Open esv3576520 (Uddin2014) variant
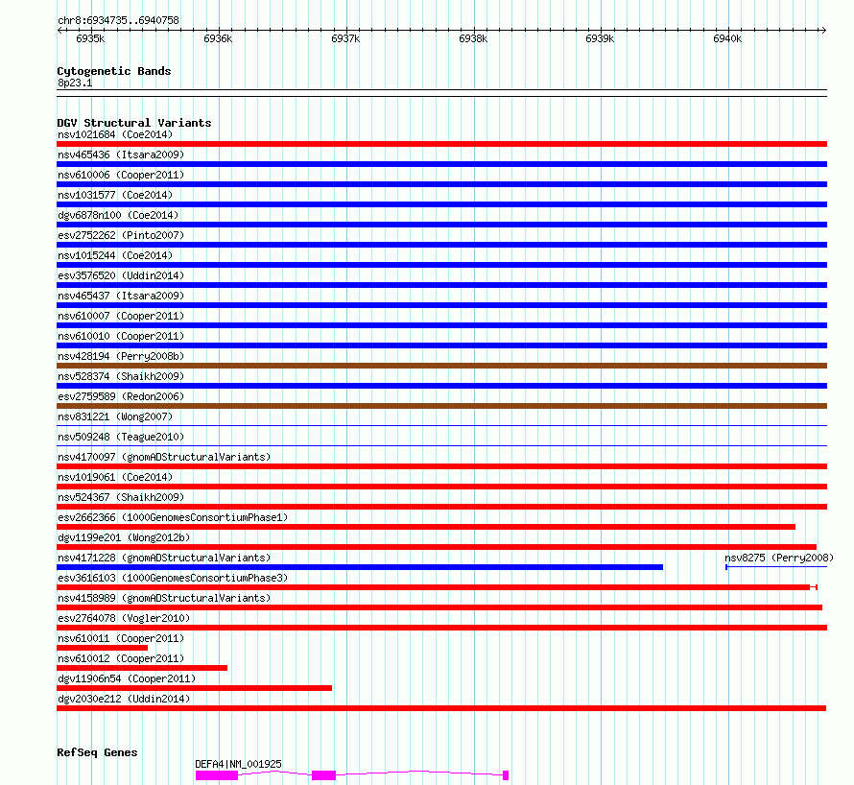The height and width of the screenshot is (785, 854). [441, 285]
